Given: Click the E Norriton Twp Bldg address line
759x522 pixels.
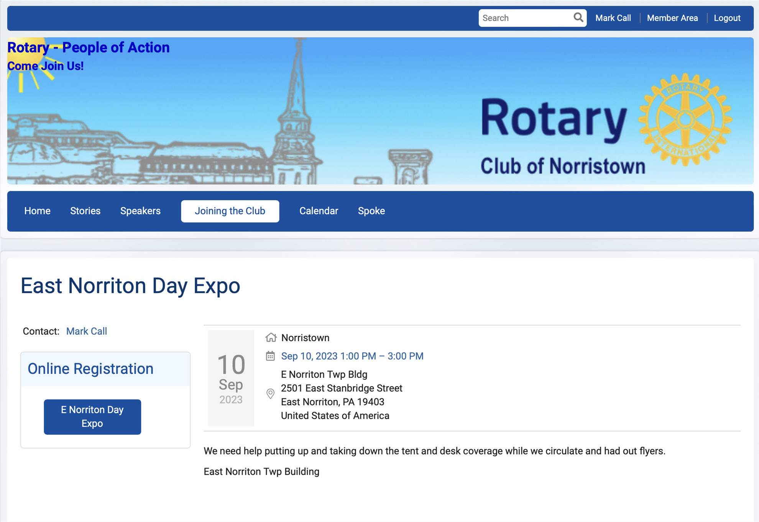Looking at the screenshot, I should point(324,374).
